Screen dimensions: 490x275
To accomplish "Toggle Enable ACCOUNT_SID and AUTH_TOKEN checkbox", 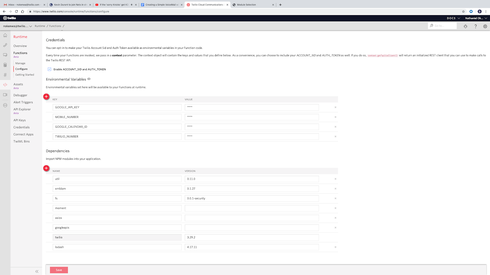I will 49,69.
